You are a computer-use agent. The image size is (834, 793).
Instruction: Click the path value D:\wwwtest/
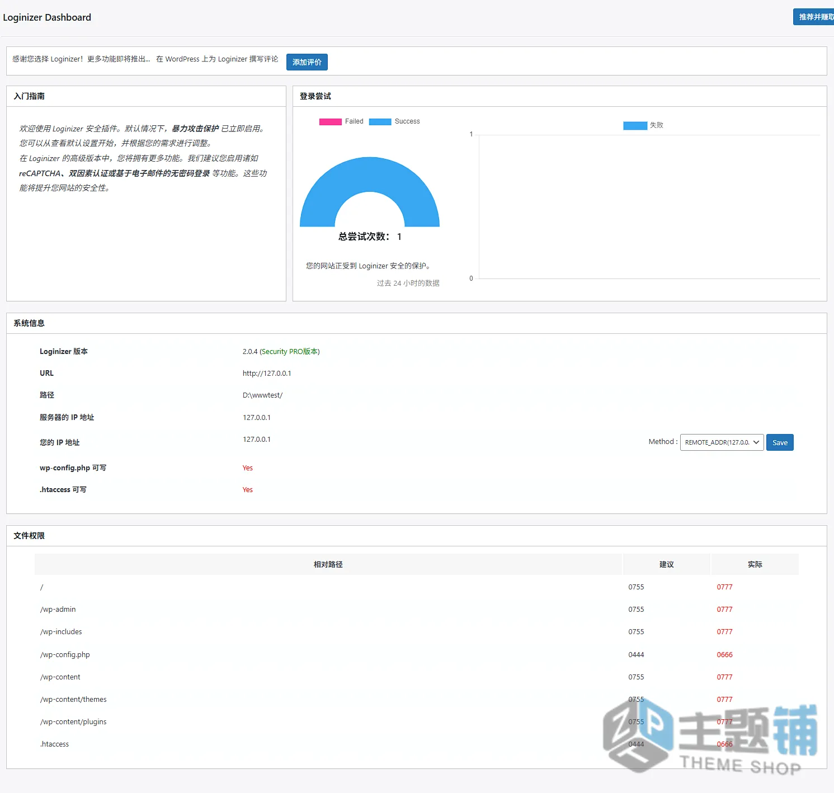tap(262, 395)
